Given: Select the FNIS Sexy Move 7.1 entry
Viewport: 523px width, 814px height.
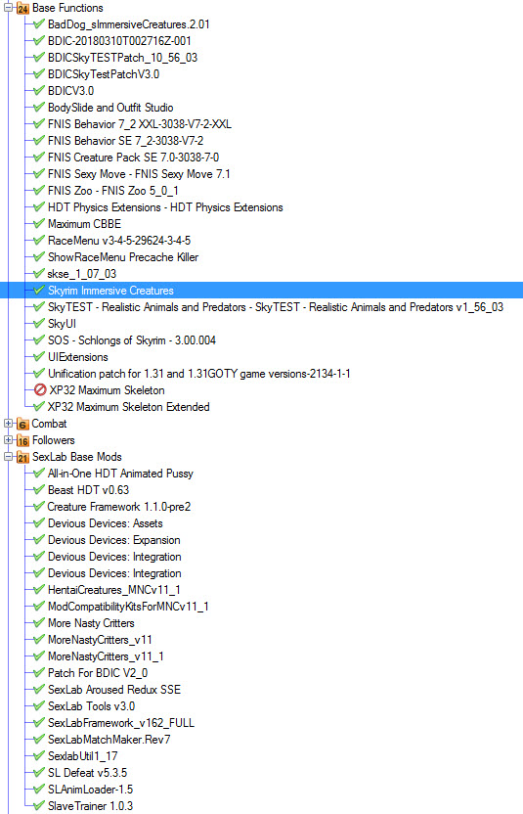Looking at the screenshot, I should [139, 174].
